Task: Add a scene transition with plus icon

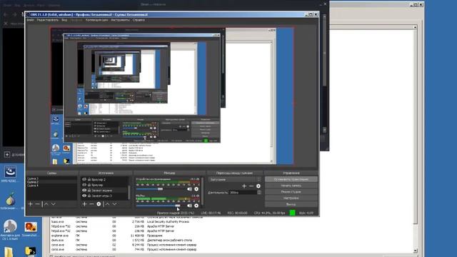Action: coord(244,186)
